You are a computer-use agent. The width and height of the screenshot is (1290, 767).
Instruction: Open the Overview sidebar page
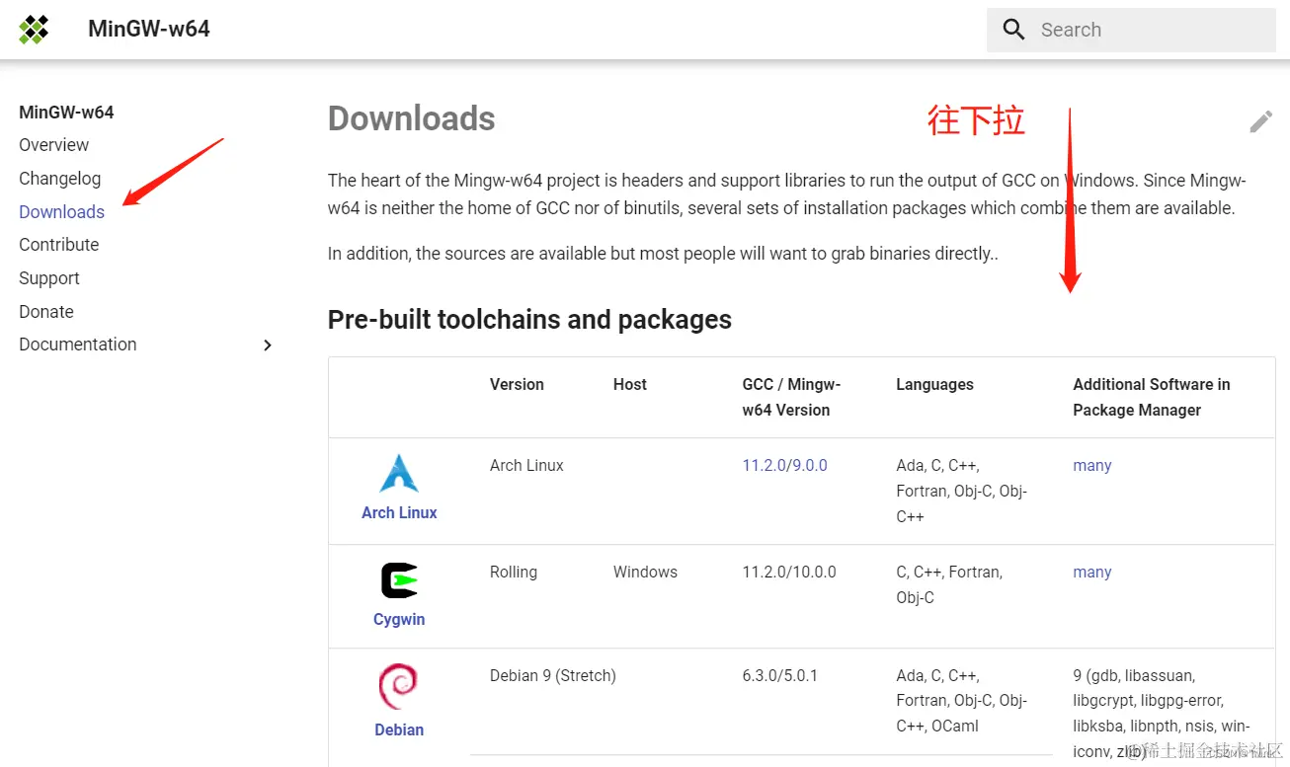click(53, 145)
